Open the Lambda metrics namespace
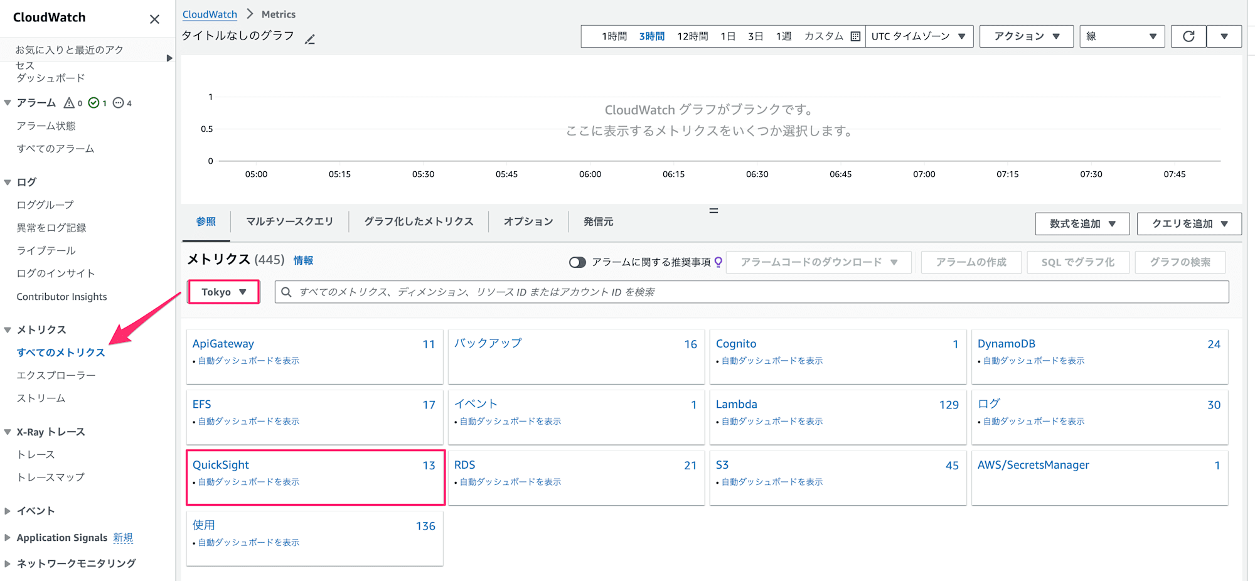Viewport: 1255px width, 581px height. pos(737,405)
